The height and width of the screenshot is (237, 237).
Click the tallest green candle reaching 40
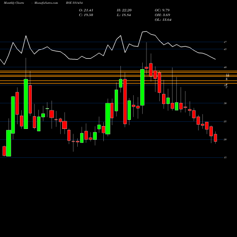[142, 87]
